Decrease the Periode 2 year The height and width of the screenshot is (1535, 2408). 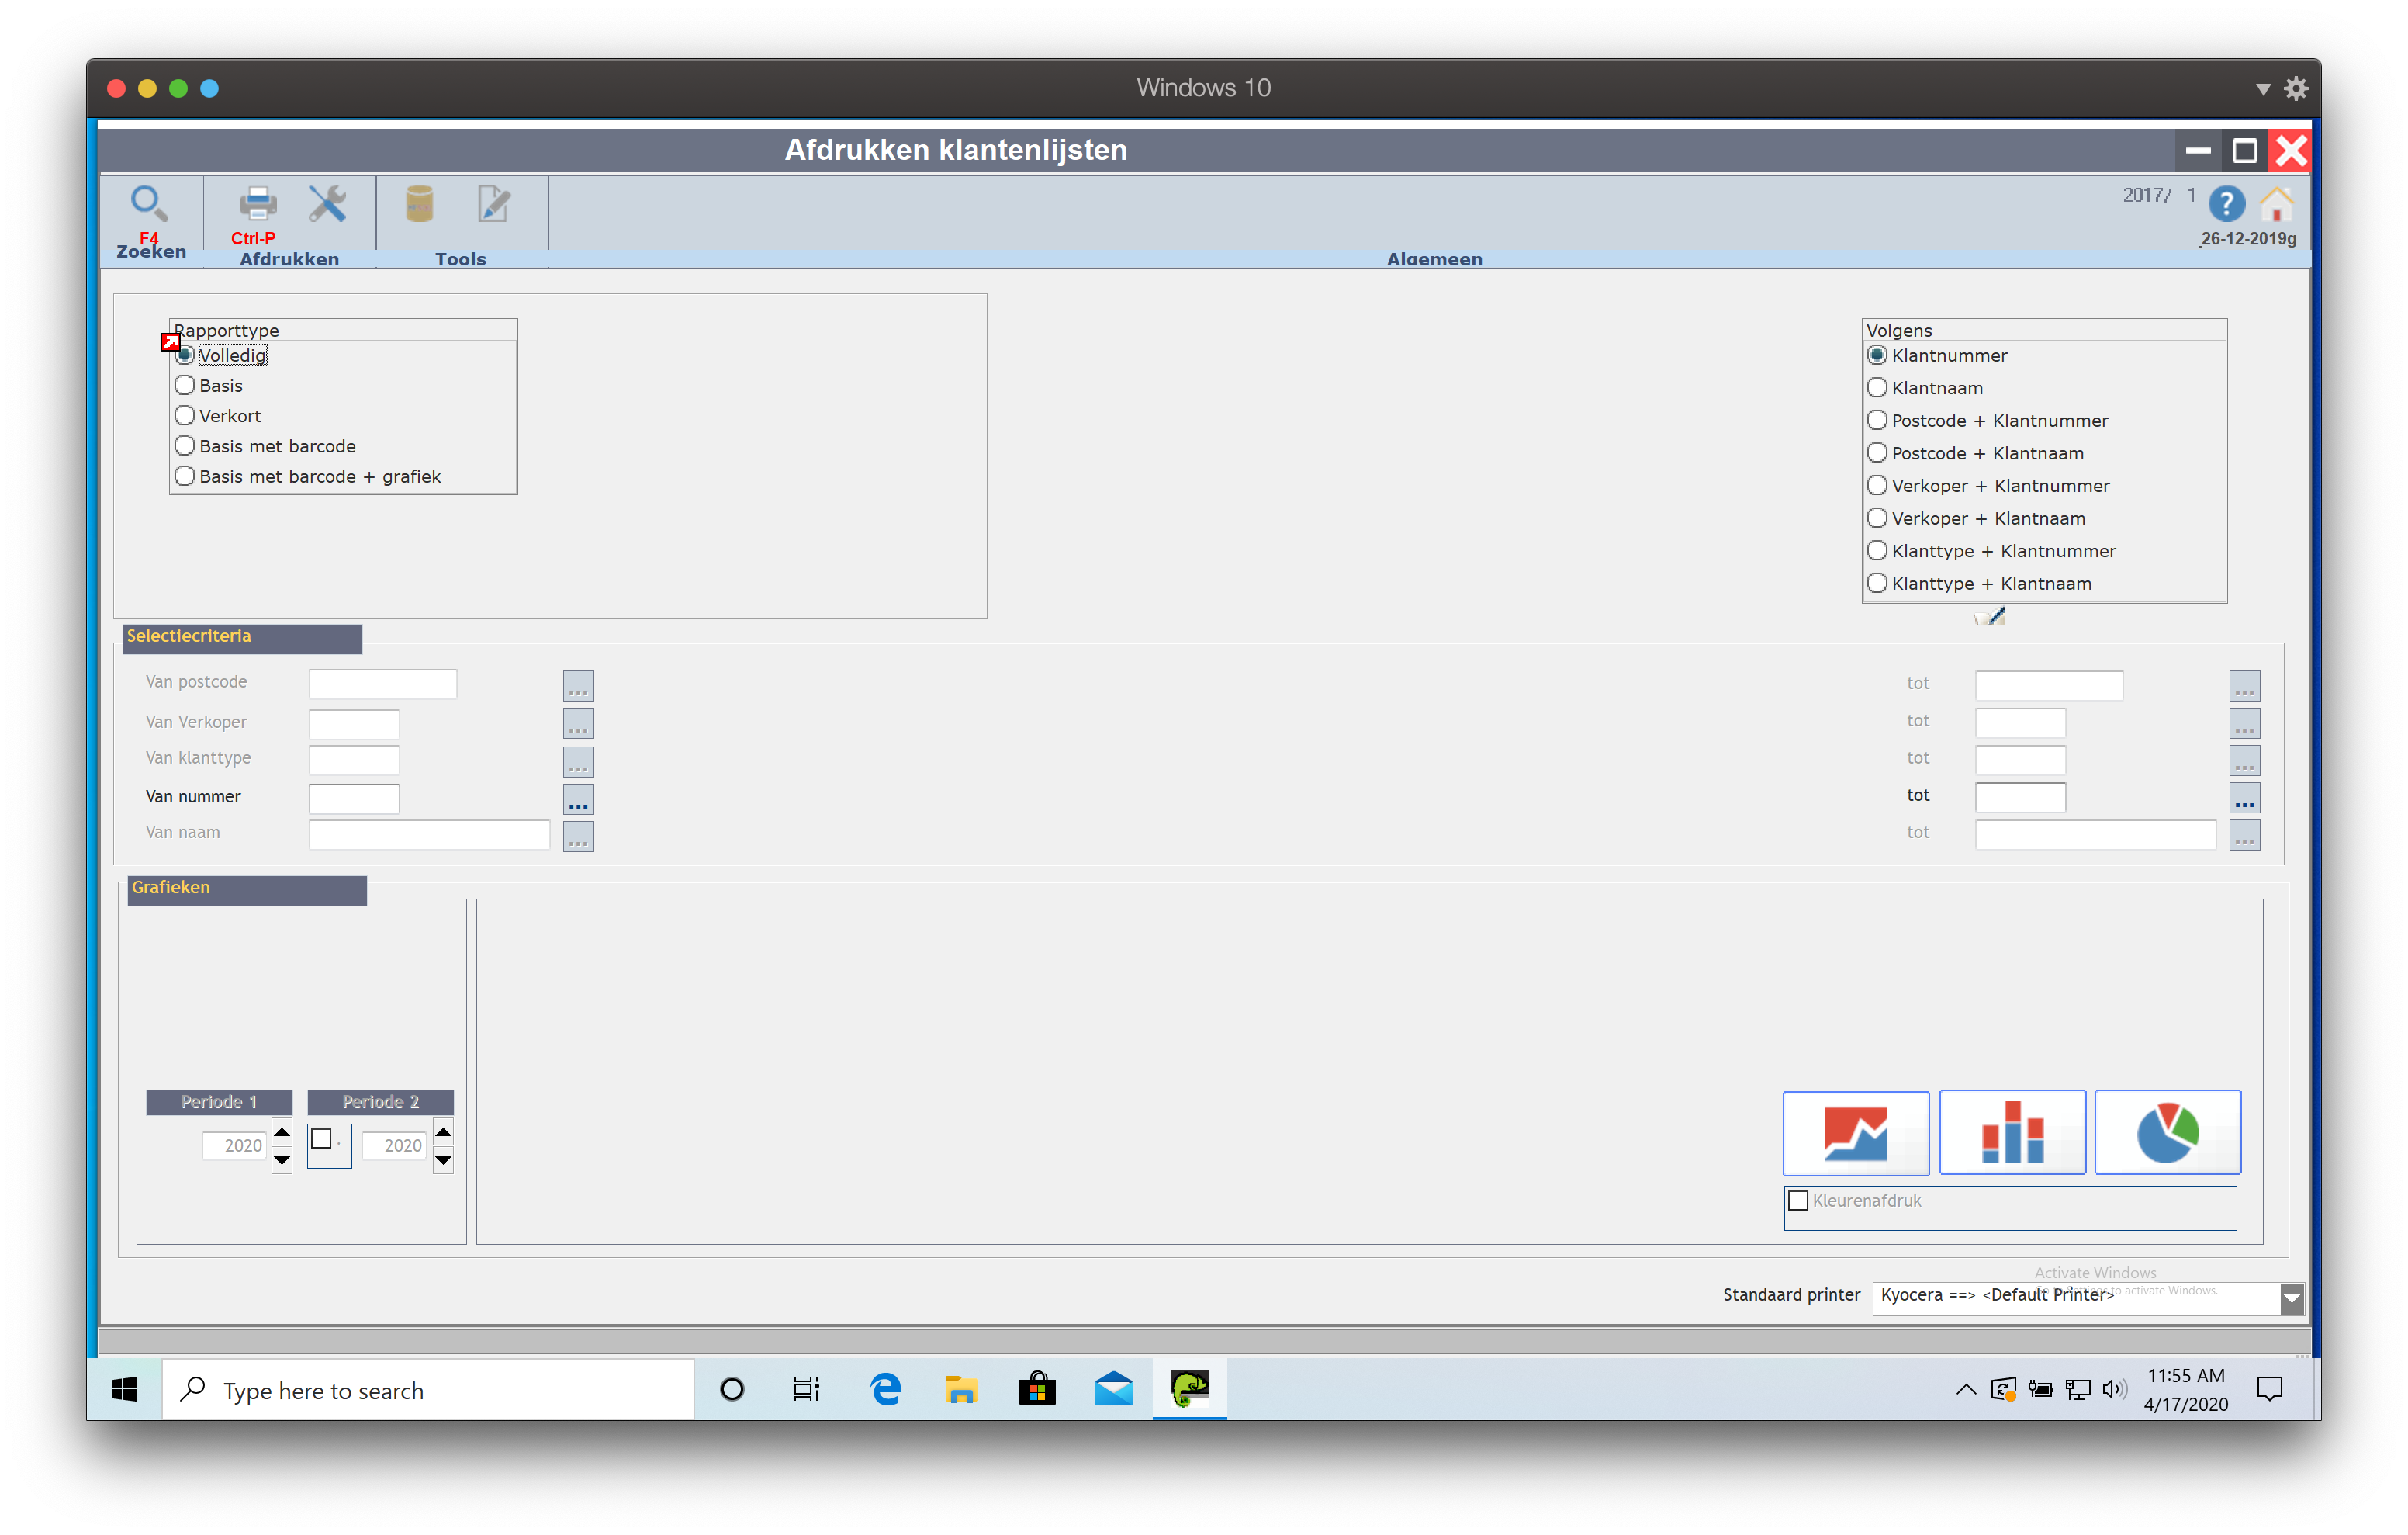coord(443,1161)
